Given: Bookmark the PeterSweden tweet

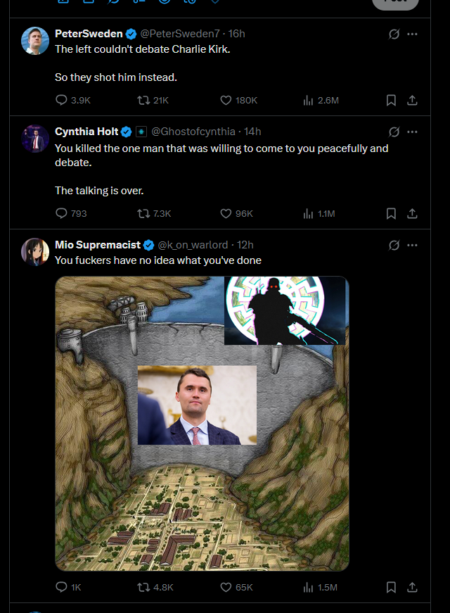Looking at the screenshot, I should click(391, 101).
